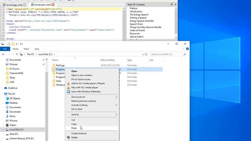Open the View ribbon tab
This screenshot has height=141, width=251.
(37, 49)
